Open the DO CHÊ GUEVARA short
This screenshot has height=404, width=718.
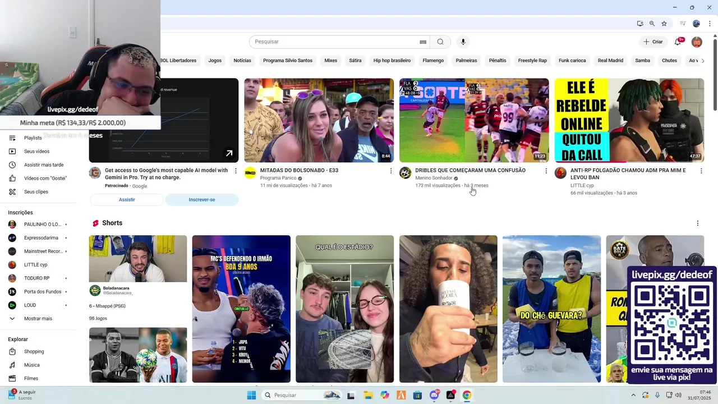point(551,309)
